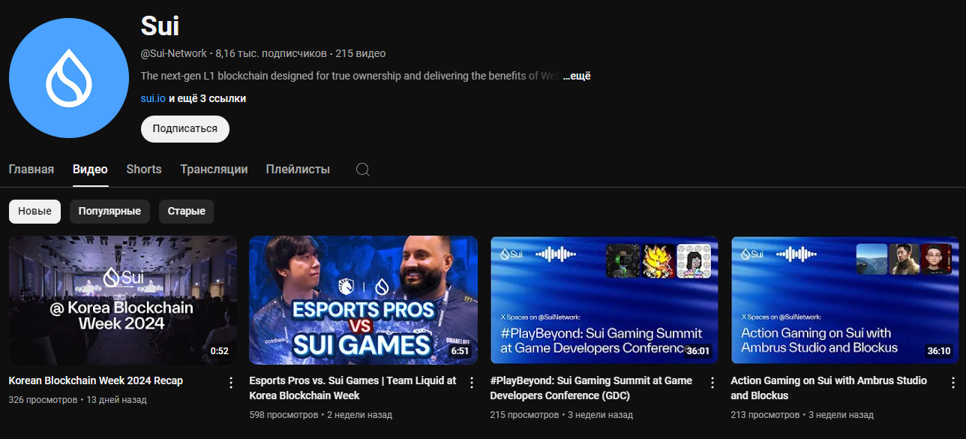Open the sui.io link
The width and height of the screenshot is (966, 439).
click(x=153, y=98)
